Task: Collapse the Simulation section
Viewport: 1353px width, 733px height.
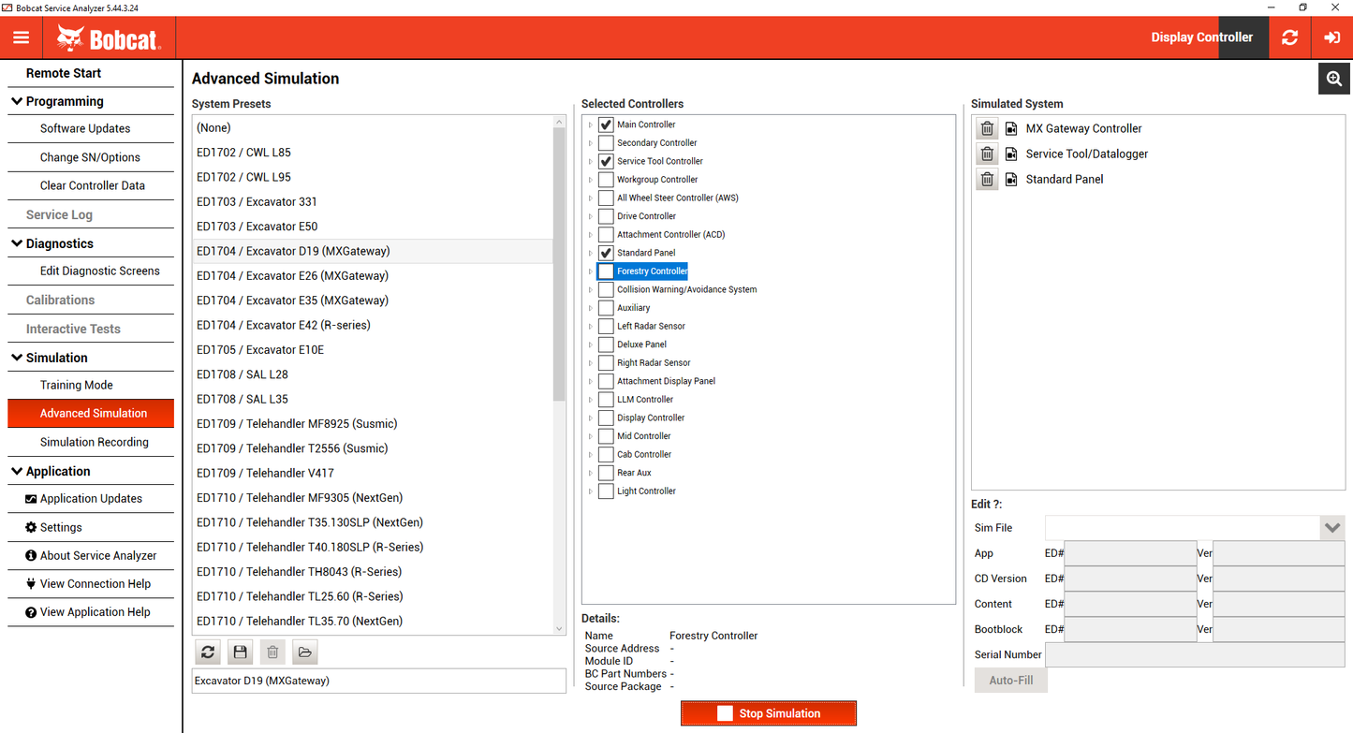Action: pos(17,358)
